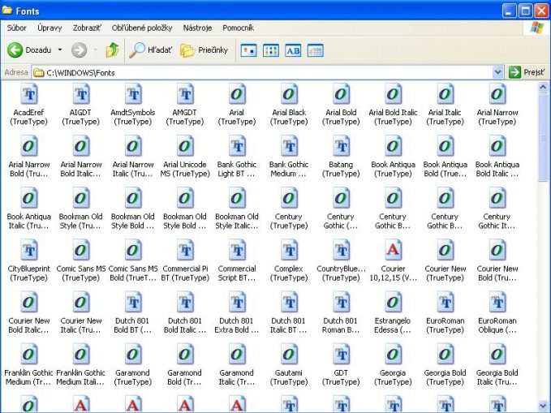The height and width of the screenshot is (413, 551).
Task: Click the scrollbar up arrow
Action: click(543, 87)
